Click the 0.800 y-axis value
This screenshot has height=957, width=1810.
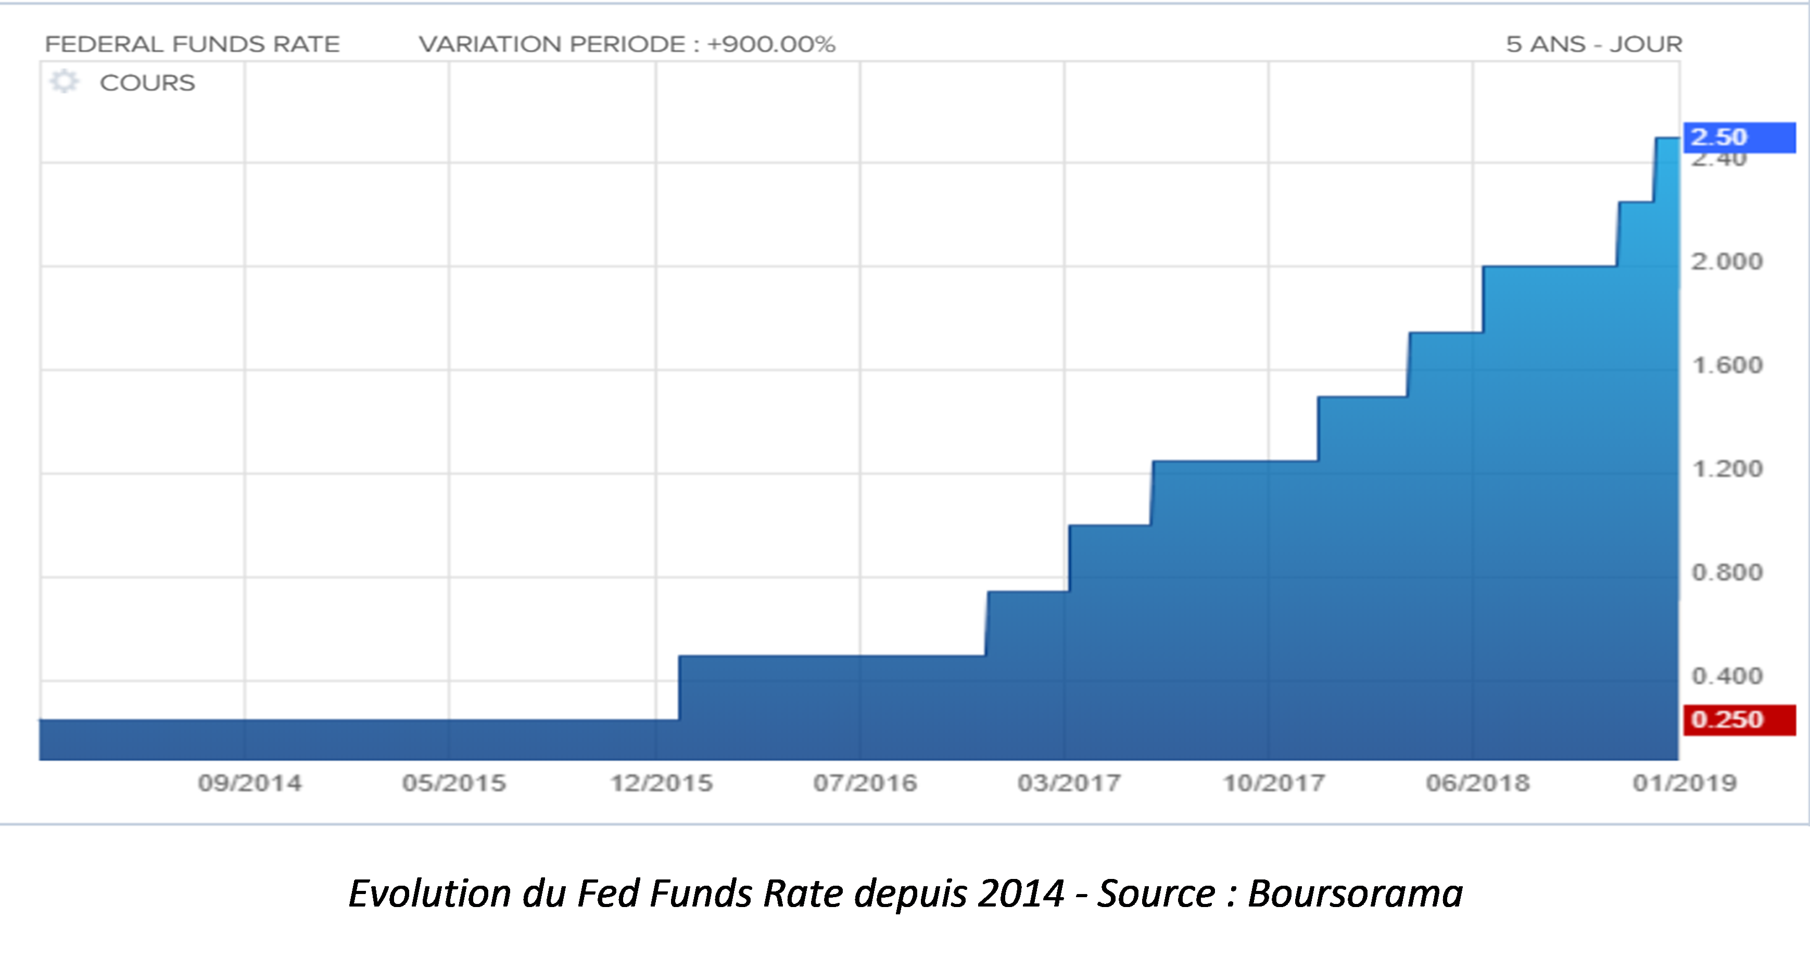click(1727, 572)
